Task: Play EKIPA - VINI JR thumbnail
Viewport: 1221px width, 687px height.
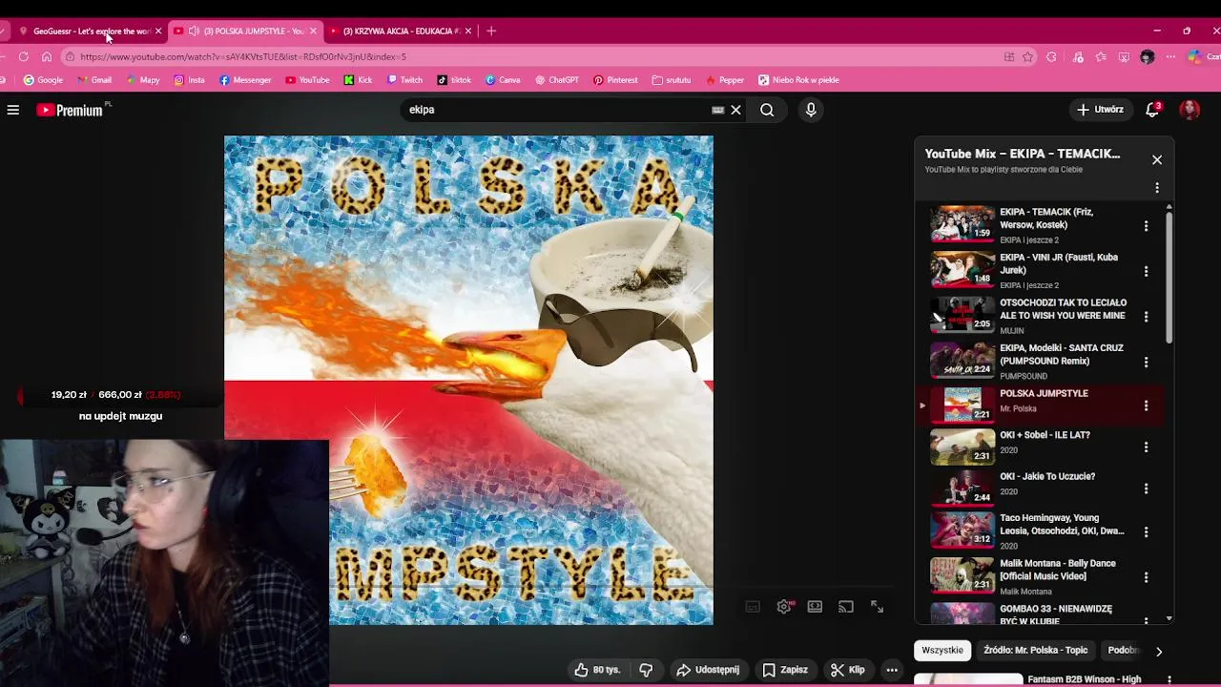Action: pyautogui.click(x=962, y=269)
